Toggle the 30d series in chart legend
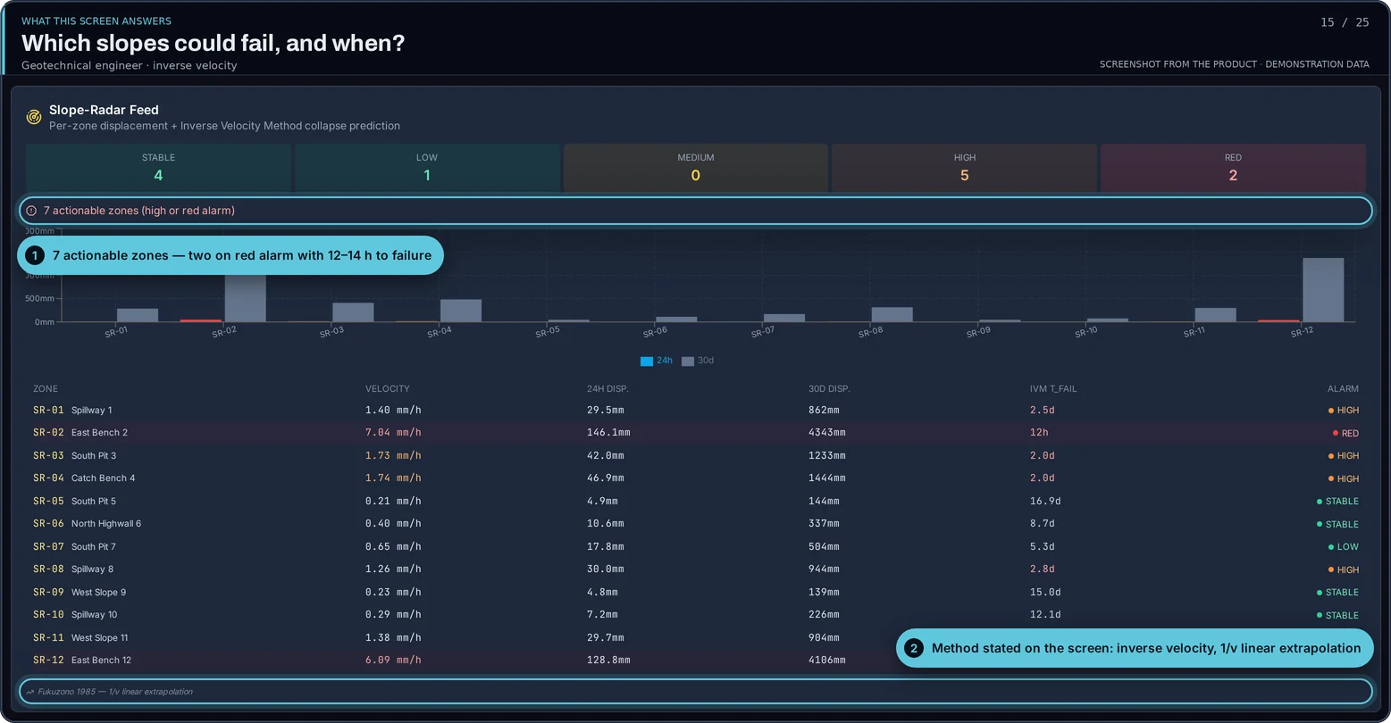 (x=698, y=361)
